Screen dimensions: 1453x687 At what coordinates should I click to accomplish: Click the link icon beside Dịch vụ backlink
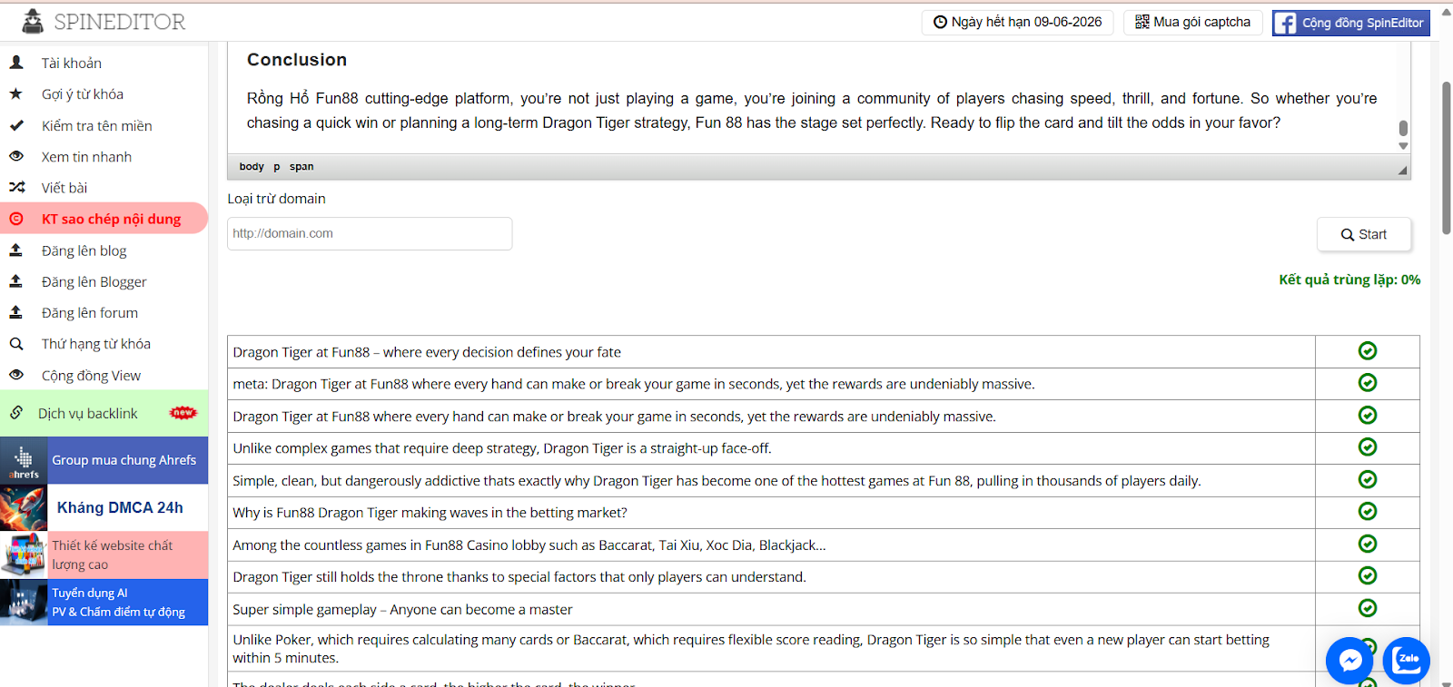pos(16,413)
